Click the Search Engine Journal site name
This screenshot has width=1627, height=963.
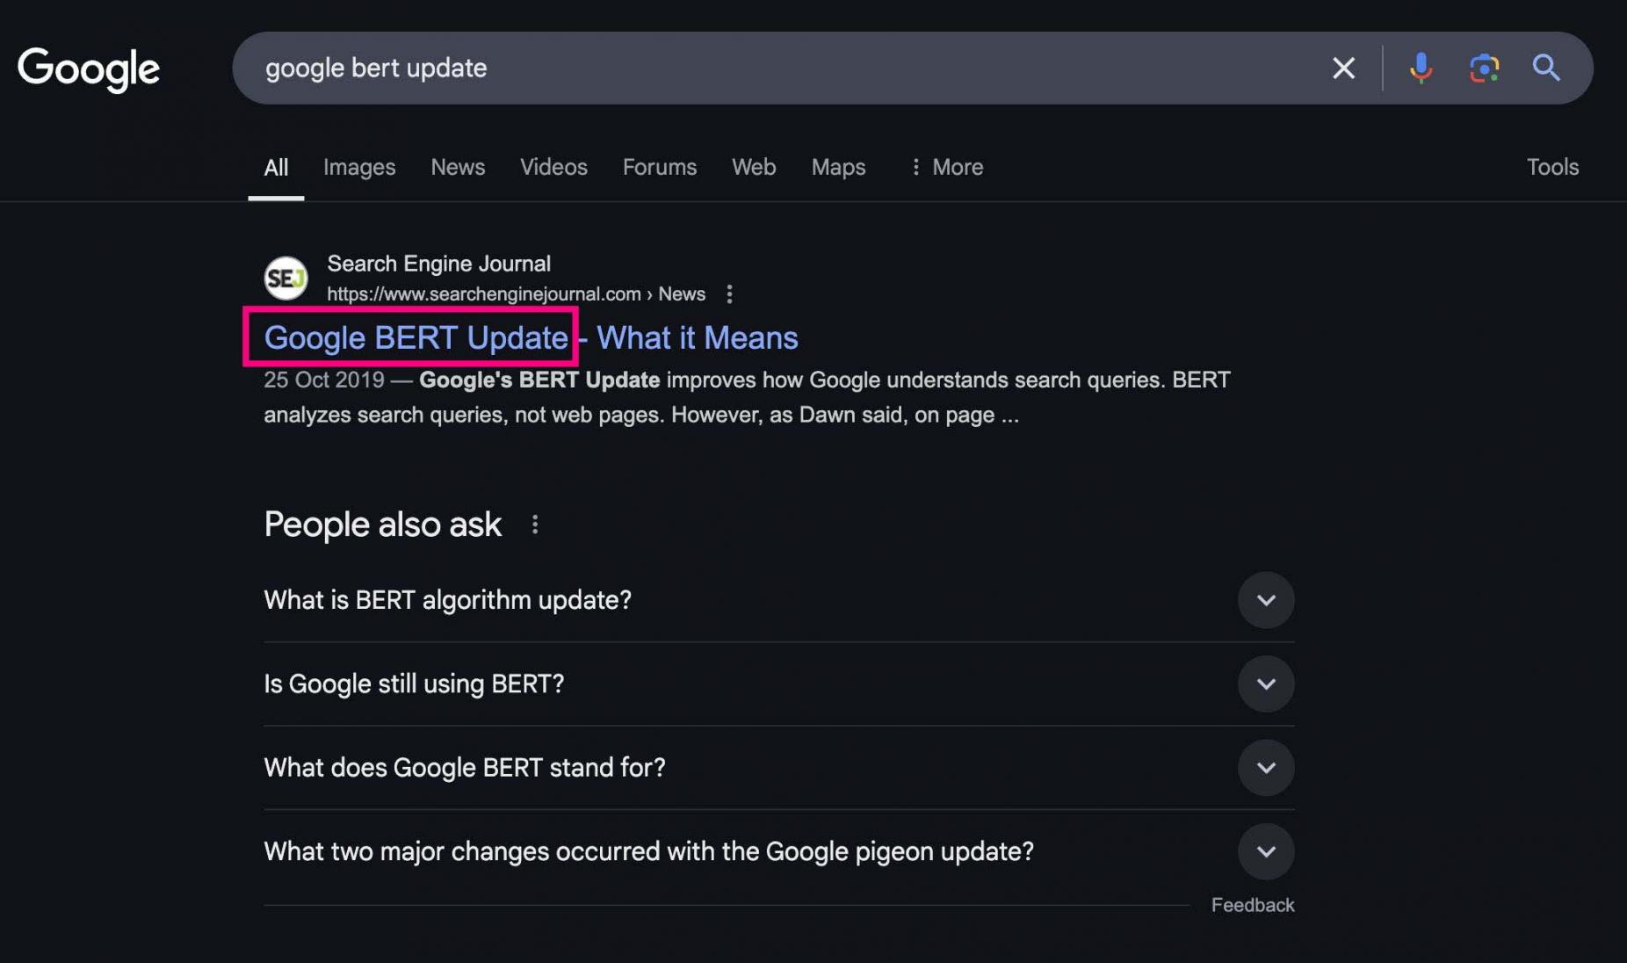click(438, 264)
